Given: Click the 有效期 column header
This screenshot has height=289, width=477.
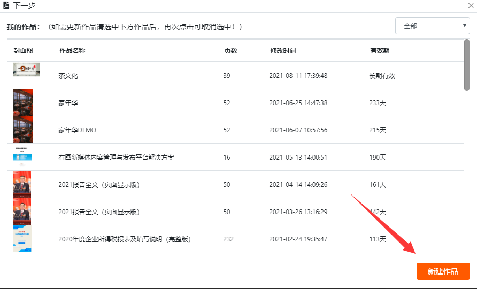Looking at the screenshot, I should [380, 51].
